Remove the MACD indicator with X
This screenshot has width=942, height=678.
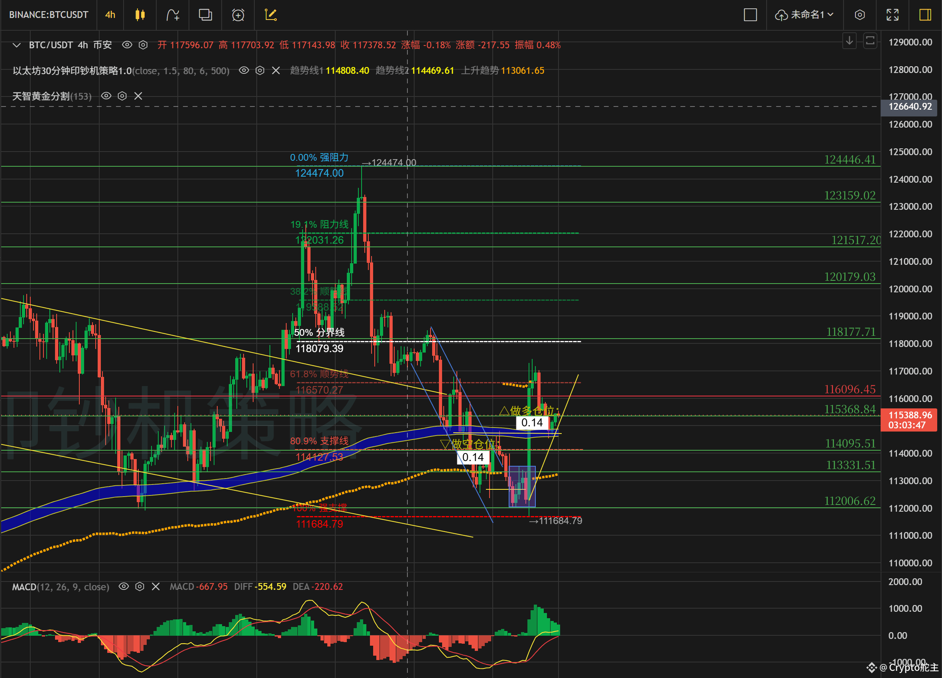(156, 586)
